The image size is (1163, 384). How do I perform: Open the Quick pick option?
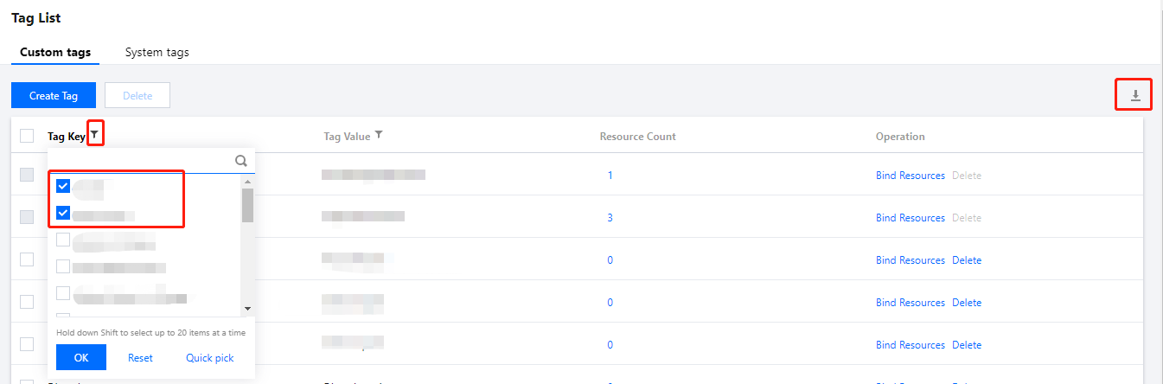209,357
